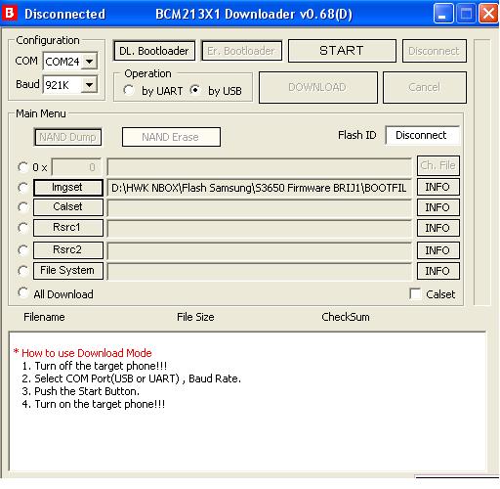The height and width of the screenshot is (489, 500).
Task: Close the Downloader window
Action: click(x=488, y=14)
